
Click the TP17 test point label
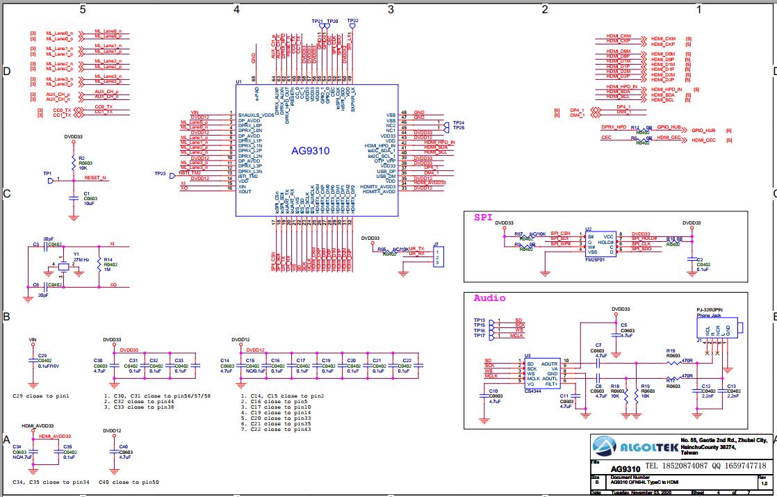(479, 336)
